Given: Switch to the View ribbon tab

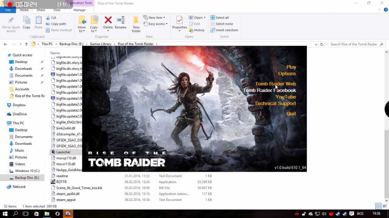Looking at the screenshot, I should (57, 10).
